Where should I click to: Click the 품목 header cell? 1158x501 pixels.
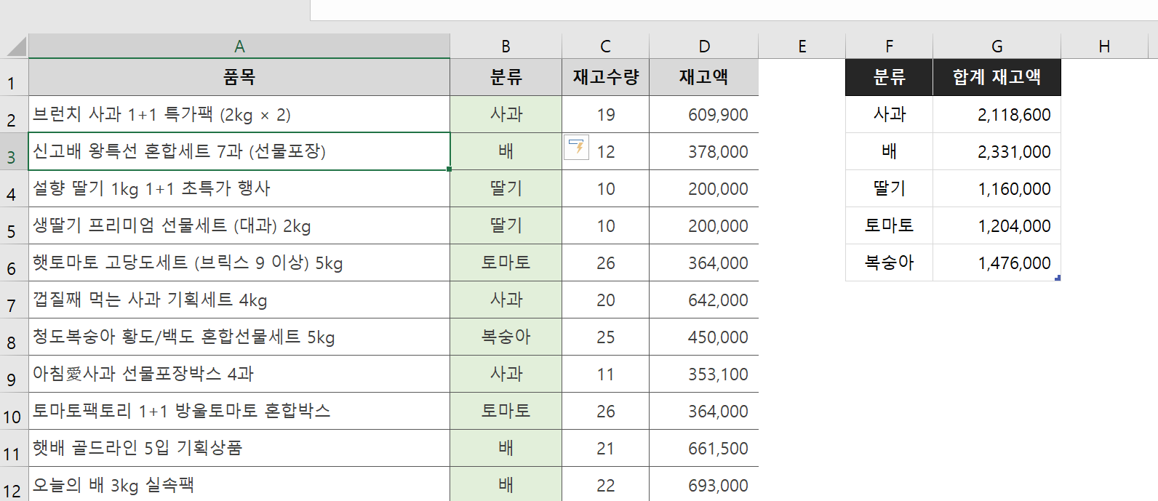click(239, 77)
